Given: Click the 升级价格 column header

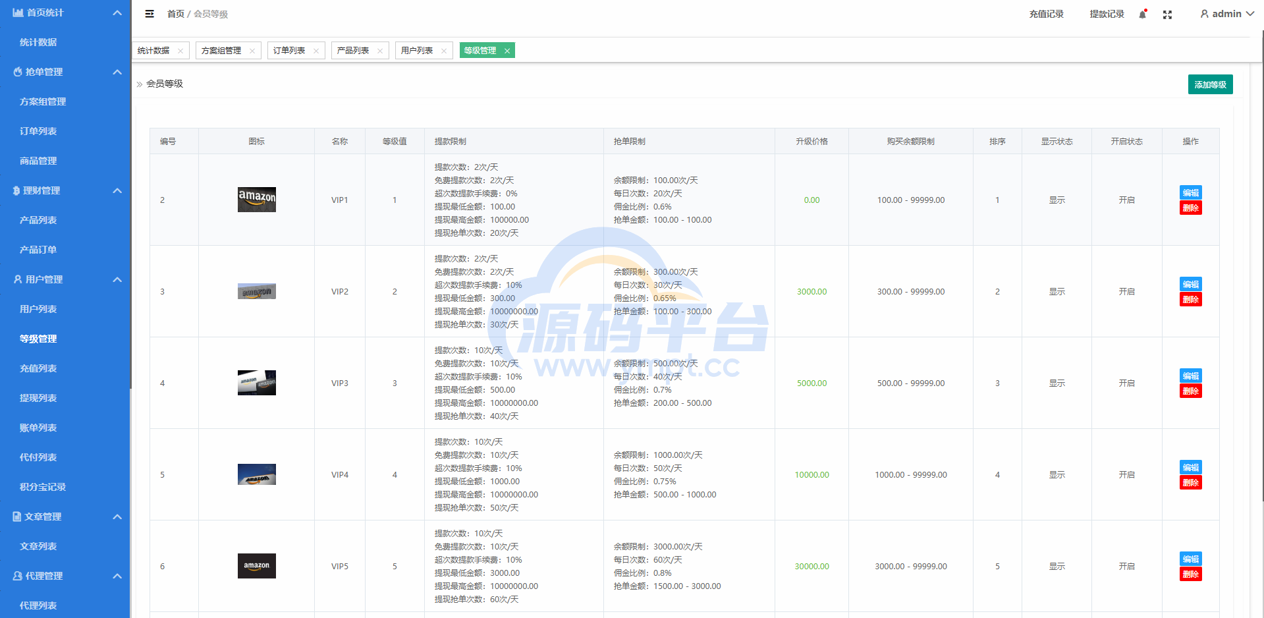Looking at the screenshot, I should click(x=811, y=142).
